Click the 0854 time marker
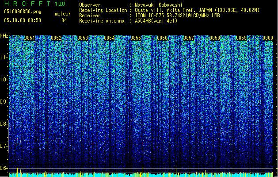Image resolution: width=278 pixels, height=177 pixels. [x=109, y=38]
